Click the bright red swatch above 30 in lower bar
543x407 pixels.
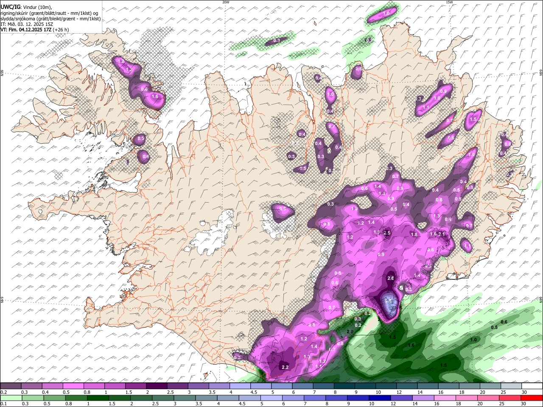tap(531, 398)
